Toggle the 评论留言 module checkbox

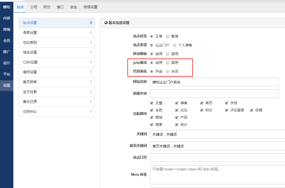[x=227, y=110]
